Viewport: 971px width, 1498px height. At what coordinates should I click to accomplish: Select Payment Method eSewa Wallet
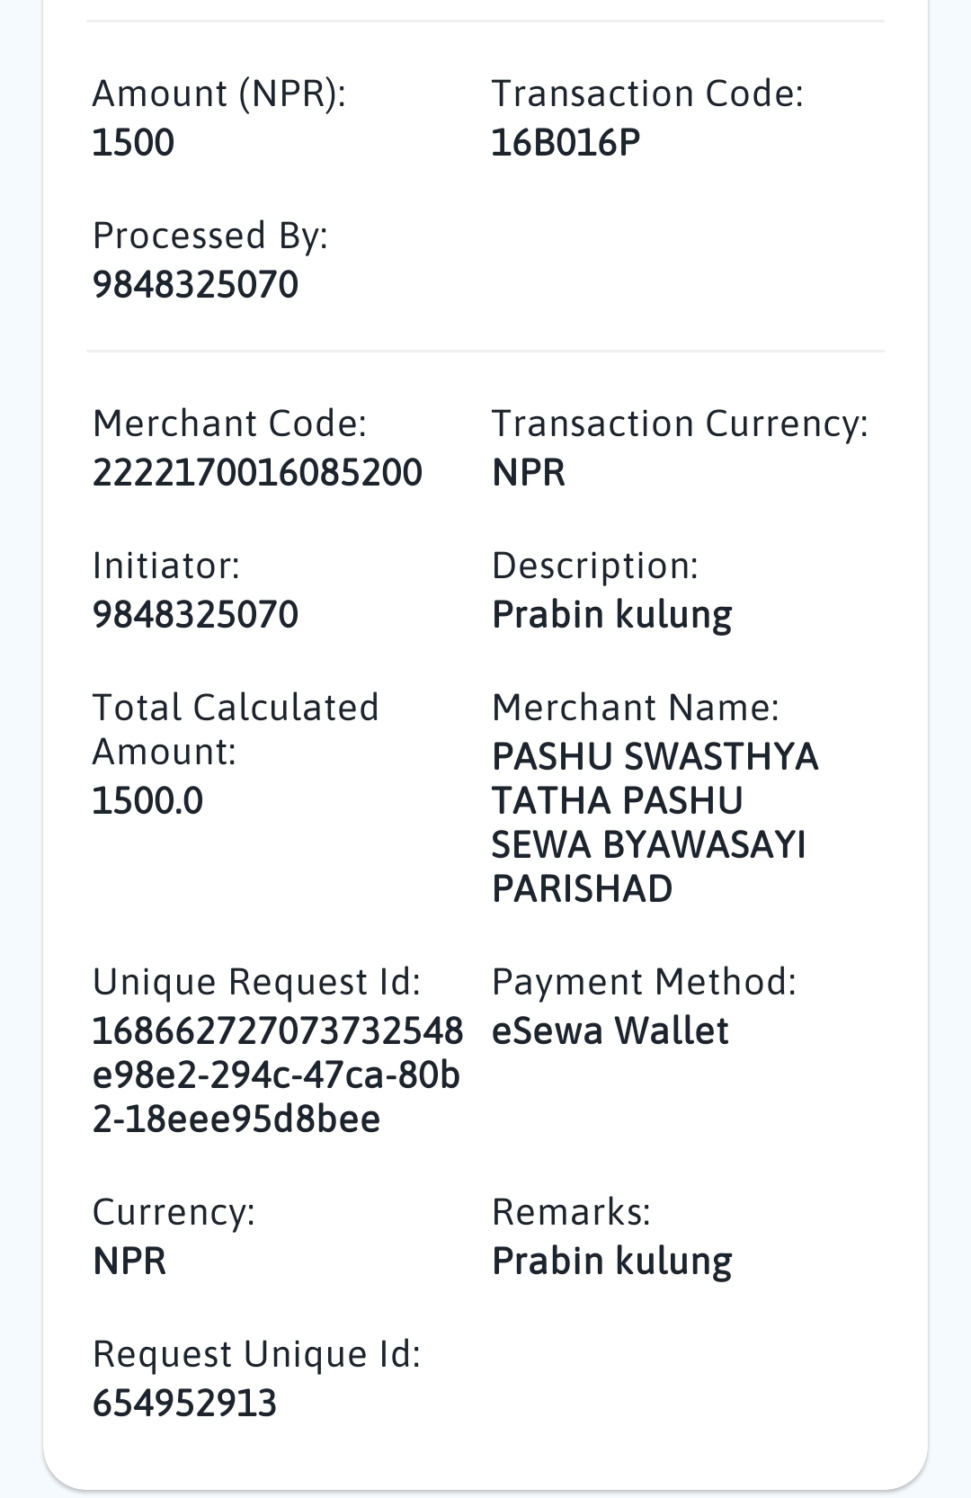pyautogui.click(x=610, y=1031)
